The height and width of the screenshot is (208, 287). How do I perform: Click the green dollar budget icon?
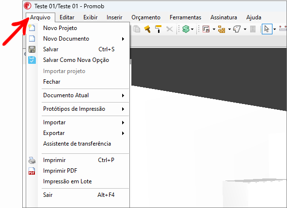186,29
